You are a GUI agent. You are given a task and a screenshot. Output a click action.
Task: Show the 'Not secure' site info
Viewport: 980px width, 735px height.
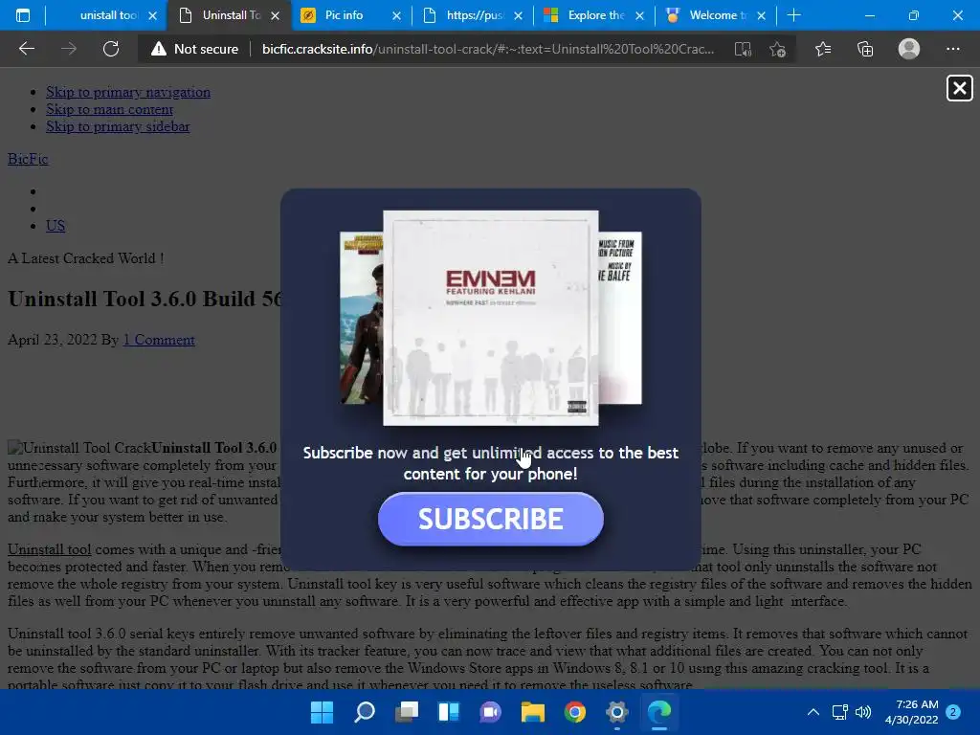195,49
